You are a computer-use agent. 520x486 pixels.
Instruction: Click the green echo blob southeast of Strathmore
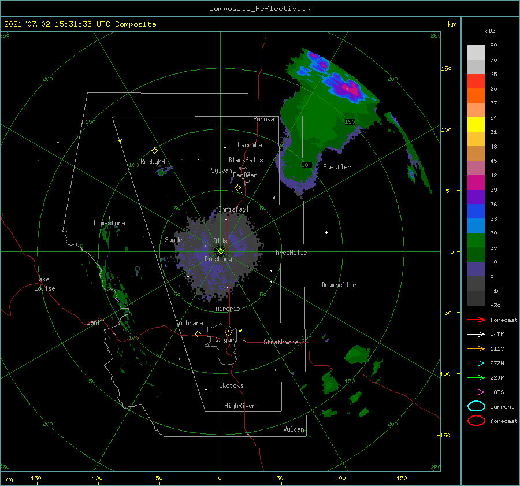[x=357, y=354]
